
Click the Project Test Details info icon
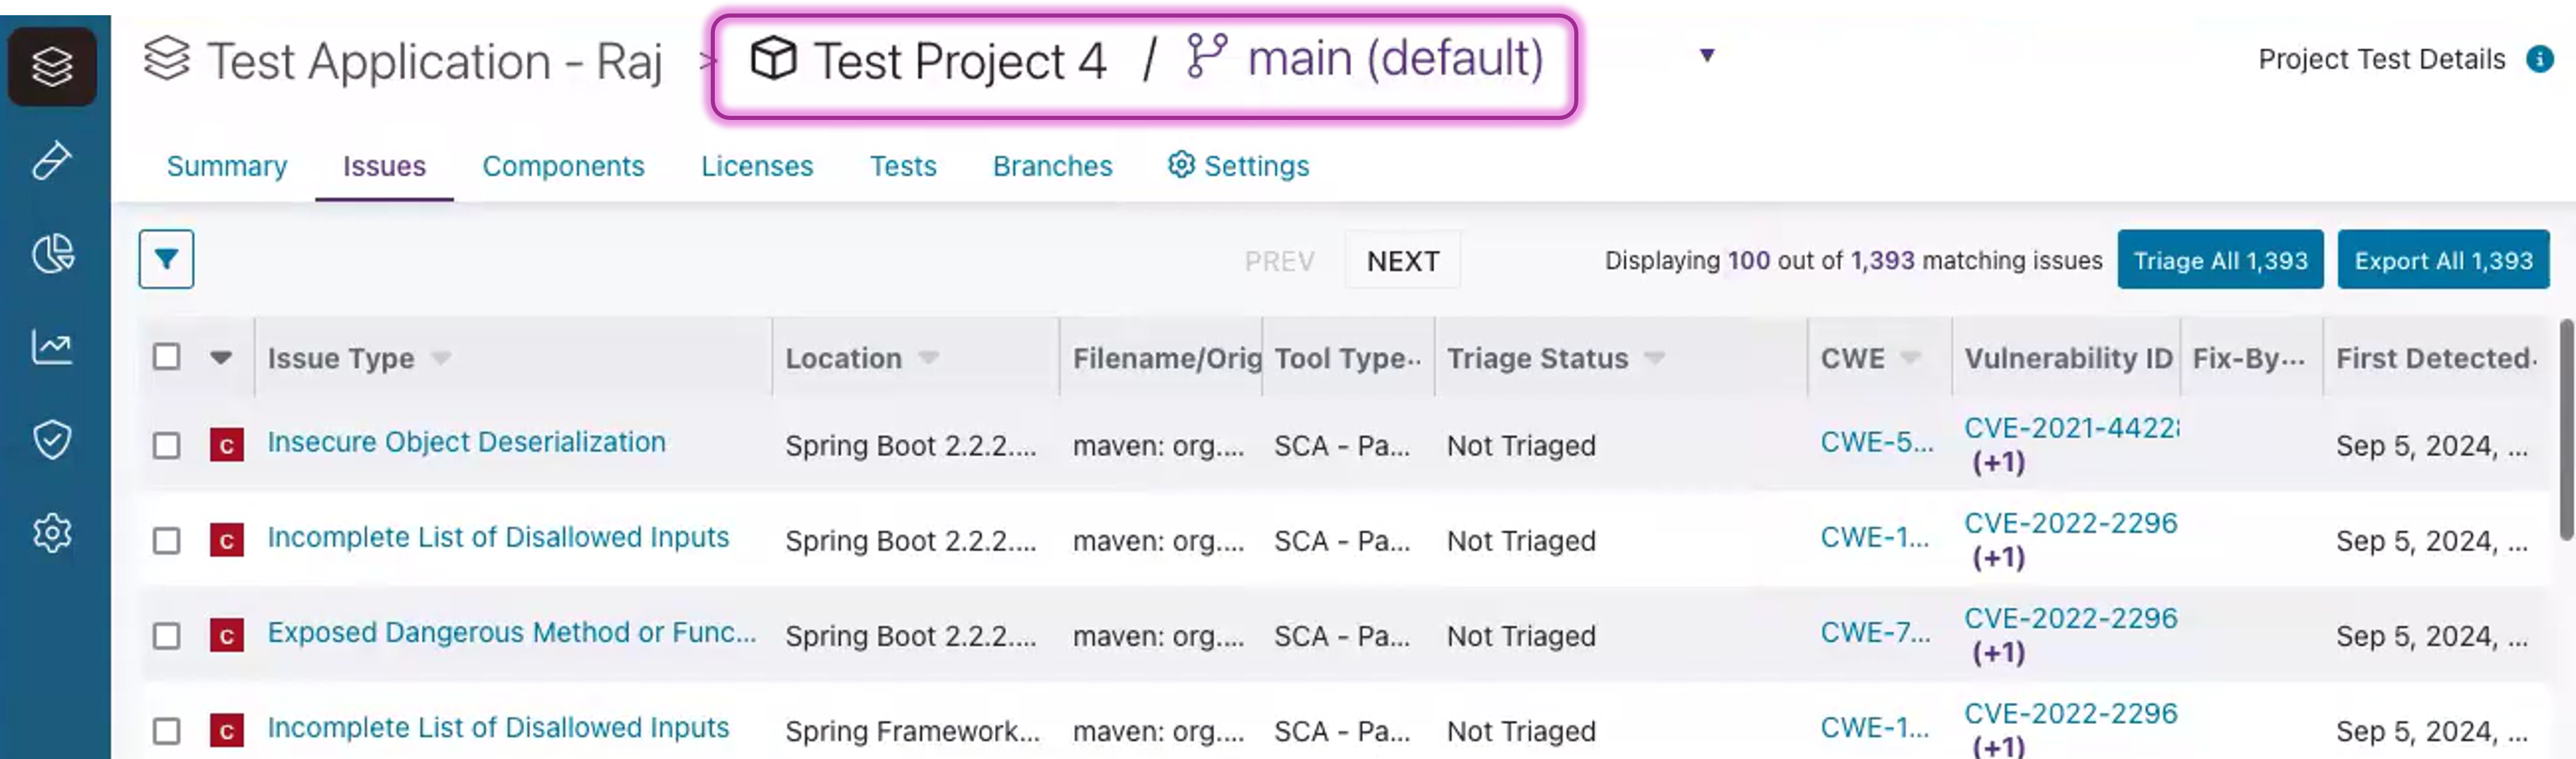[2539, 59]
